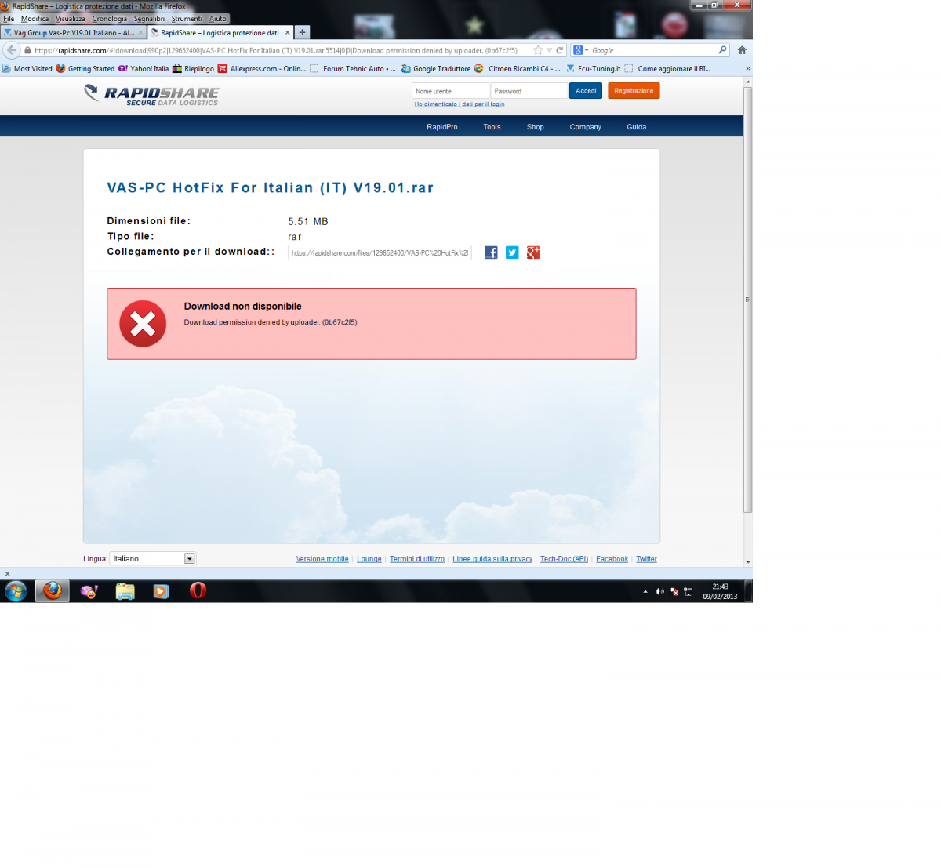Reload the page with refresh icon
941x868 pixels.
click(560, 50)
